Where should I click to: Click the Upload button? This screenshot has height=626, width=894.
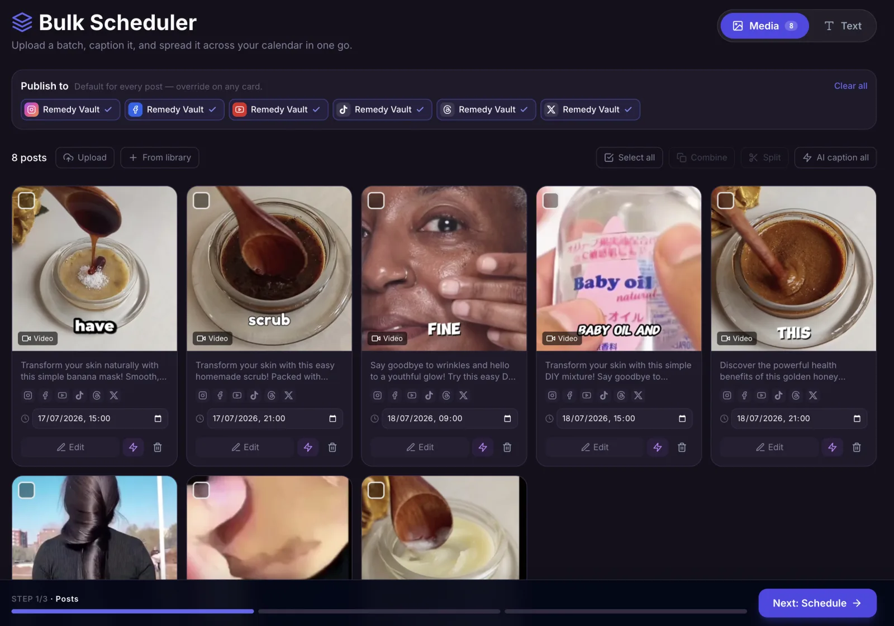(85, 157)
